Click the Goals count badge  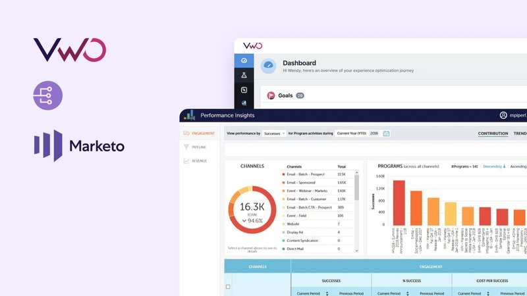pyautogui.click(x=300, y=95)
